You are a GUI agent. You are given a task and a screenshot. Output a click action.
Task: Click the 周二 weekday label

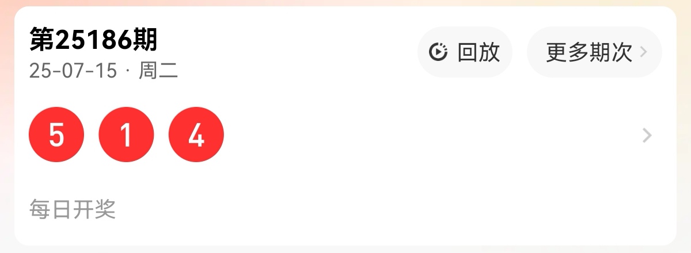pyautogui.click(x=158, y=71)
